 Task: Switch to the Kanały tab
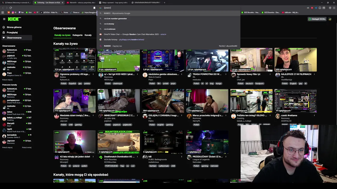click(88, 35)
